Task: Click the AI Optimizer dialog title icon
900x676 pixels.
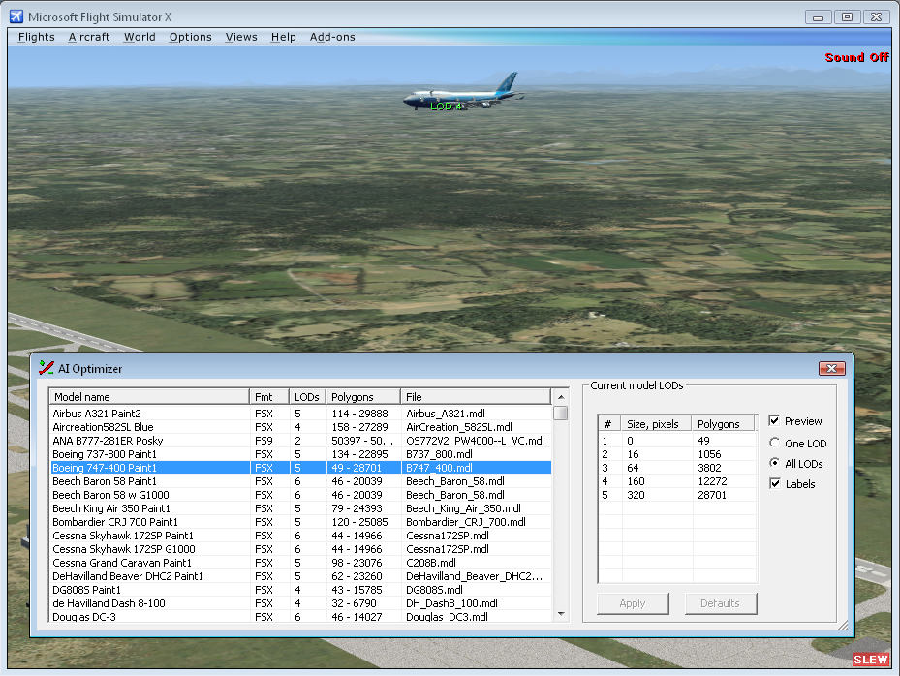Action: click(x=47, y=368)
